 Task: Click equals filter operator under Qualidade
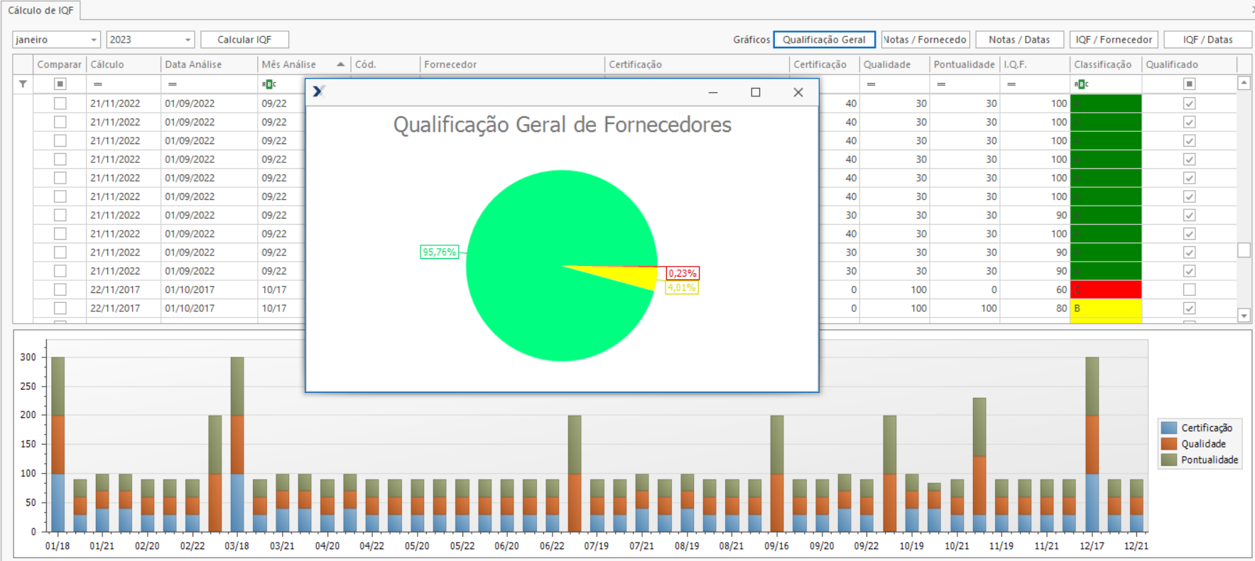pos(871,84)
